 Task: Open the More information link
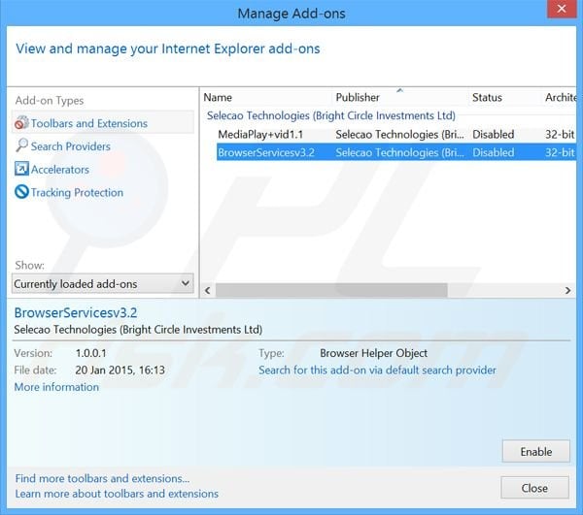(56, 387)
